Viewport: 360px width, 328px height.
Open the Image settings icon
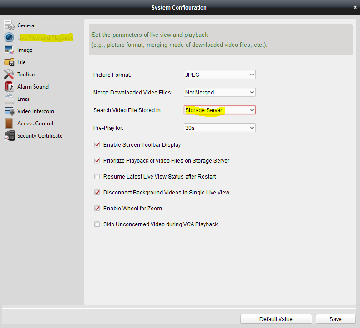(9, 50)
